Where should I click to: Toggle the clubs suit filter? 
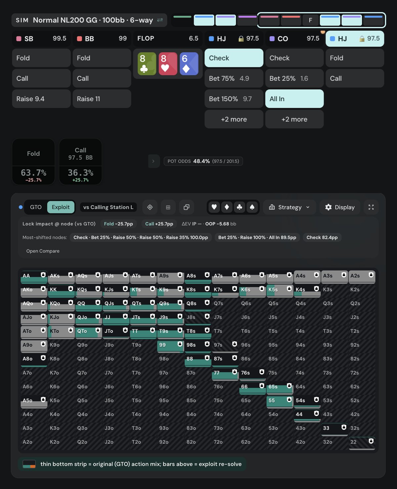pos(240,207)
